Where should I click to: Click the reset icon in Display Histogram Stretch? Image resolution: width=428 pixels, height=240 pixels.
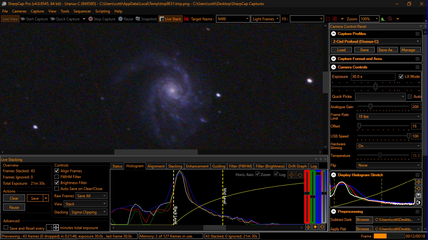tap(418, 189)
